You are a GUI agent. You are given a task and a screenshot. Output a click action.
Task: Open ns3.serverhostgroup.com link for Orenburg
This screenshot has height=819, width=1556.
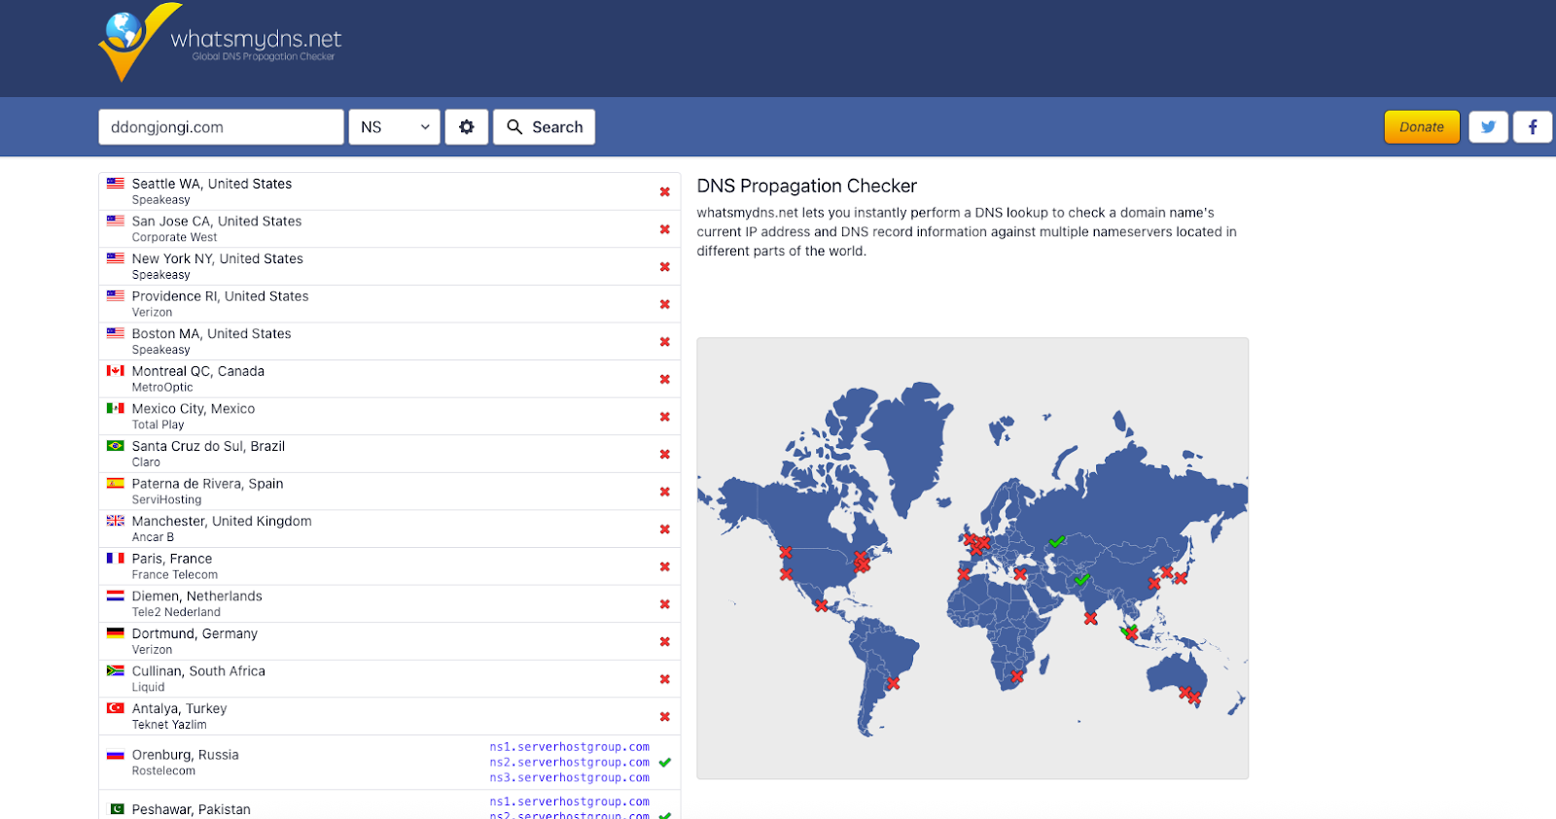(x=569, y=778)
